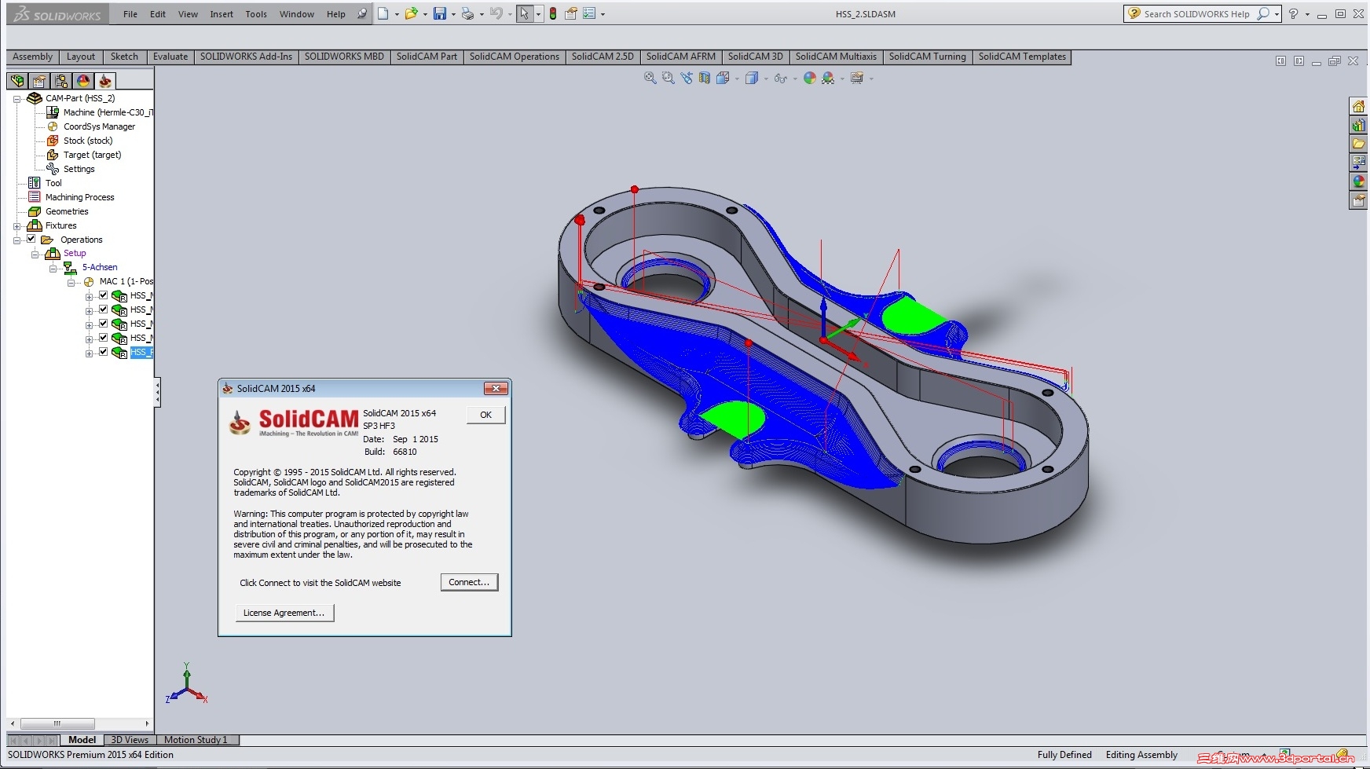Click the Settings item in the CAM tree
The height and width of the screenshot is (769, 1370).
[x=79, y=169]
